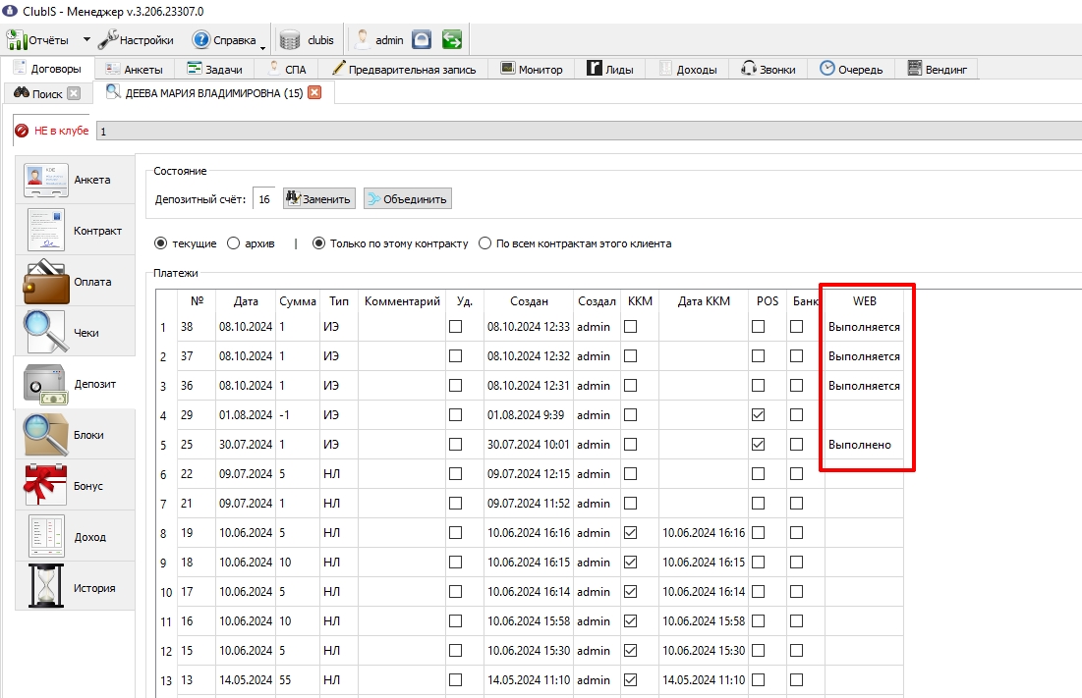Viewport: 1082px width, 698px height.
Task: Open the Доход ledger section
Action: coord(75,536)
